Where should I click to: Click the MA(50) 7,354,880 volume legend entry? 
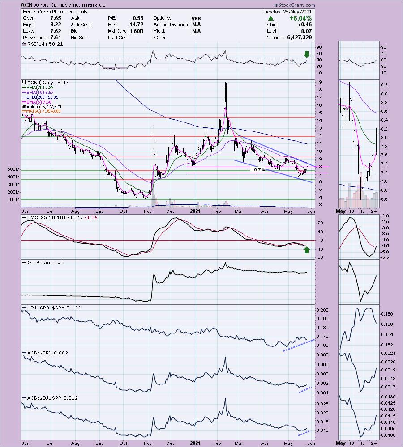41,111
